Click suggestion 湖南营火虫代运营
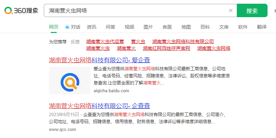Screen dimensions: 276x138 click(105, 41)
